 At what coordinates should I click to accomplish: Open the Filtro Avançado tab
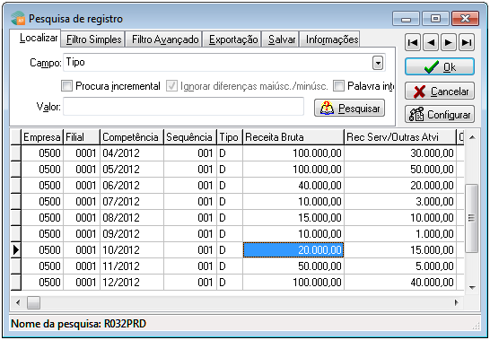pos(164,39)
